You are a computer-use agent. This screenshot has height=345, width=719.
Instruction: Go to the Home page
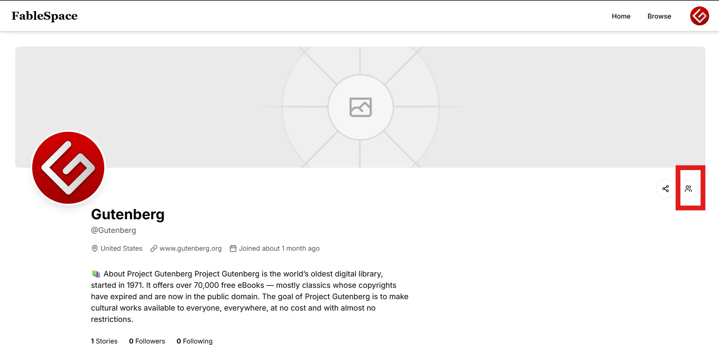point(621,16)
